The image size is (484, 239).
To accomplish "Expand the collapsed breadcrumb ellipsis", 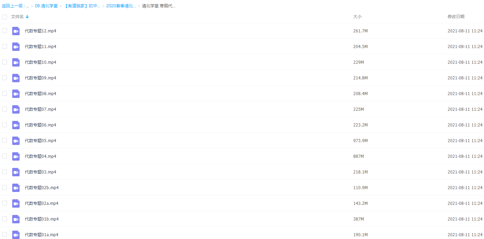I will (28, 6).
